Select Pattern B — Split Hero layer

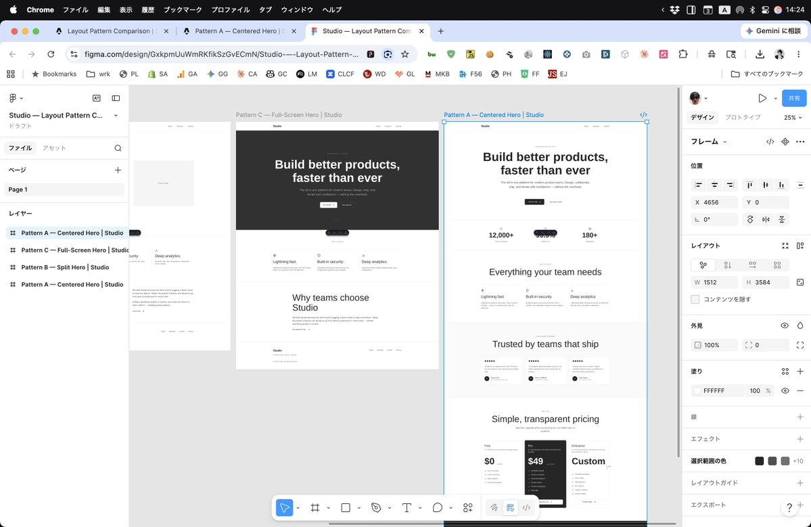tap(65, 267)
